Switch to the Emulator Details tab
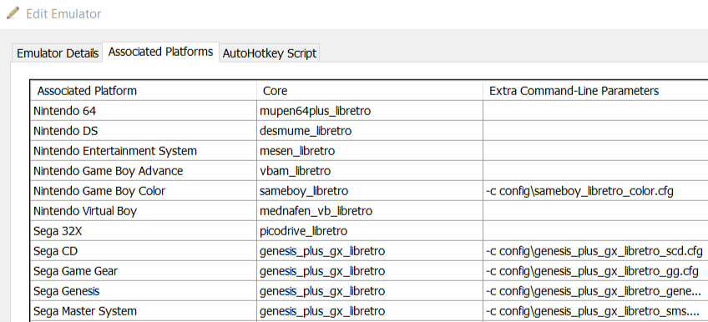Viewport: 708px width, 322px height. pyautogui.click(x=58, y=53)
